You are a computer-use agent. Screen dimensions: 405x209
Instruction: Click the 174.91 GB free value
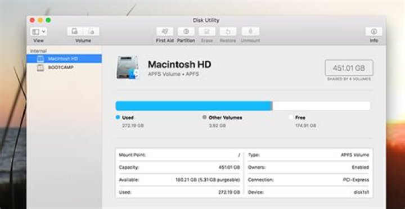(305, 126)
